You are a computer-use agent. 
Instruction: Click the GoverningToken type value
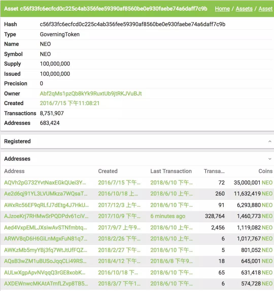coord(60,34)
